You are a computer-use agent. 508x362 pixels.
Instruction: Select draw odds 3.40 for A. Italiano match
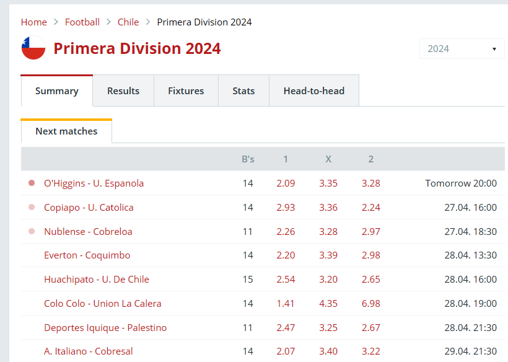click(328, 351)
